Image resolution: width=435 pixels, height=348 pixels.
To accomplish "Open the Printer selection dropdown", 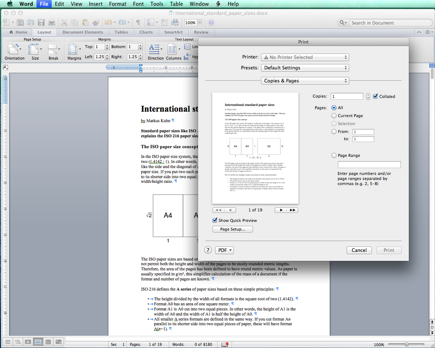I will [x=305, y=57].
